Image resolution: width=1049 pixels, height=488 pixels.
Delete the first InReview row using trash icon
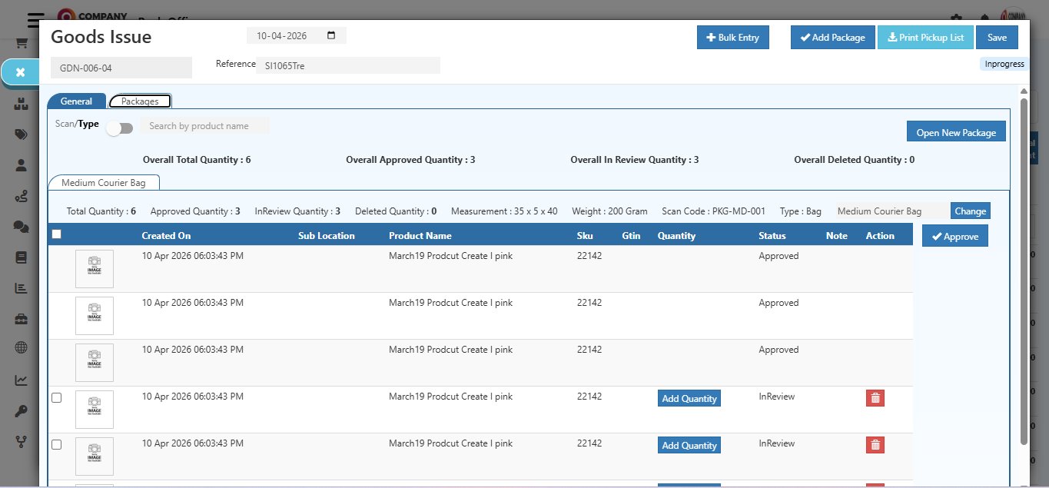tap(874, 398)
